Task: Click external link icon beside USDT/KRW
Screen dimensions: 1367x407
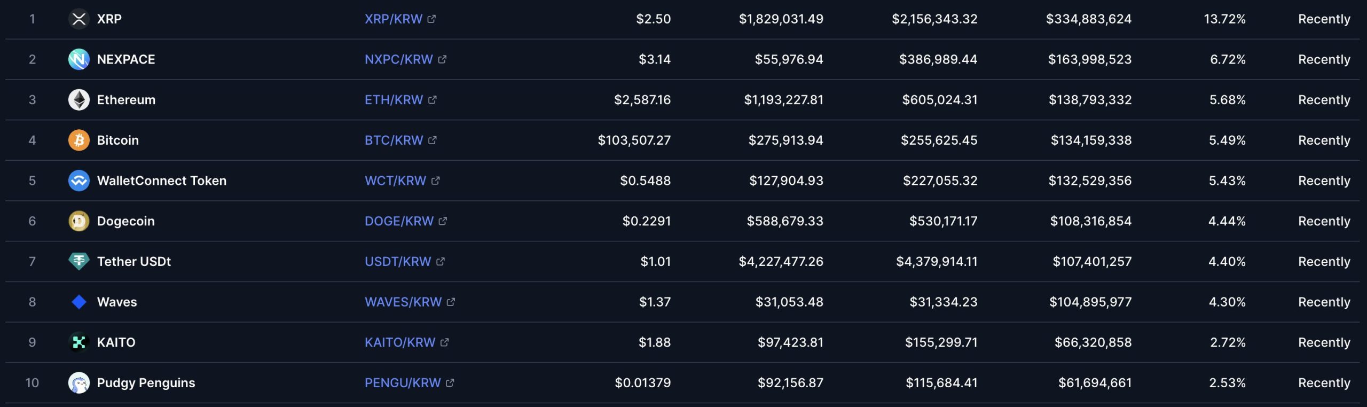Action: point(441,262)
